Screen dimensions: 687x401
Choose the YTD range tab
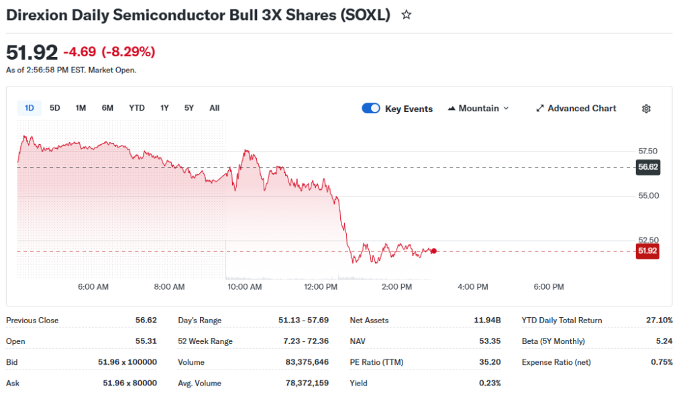pyautogui.click(x=137, y=108)
